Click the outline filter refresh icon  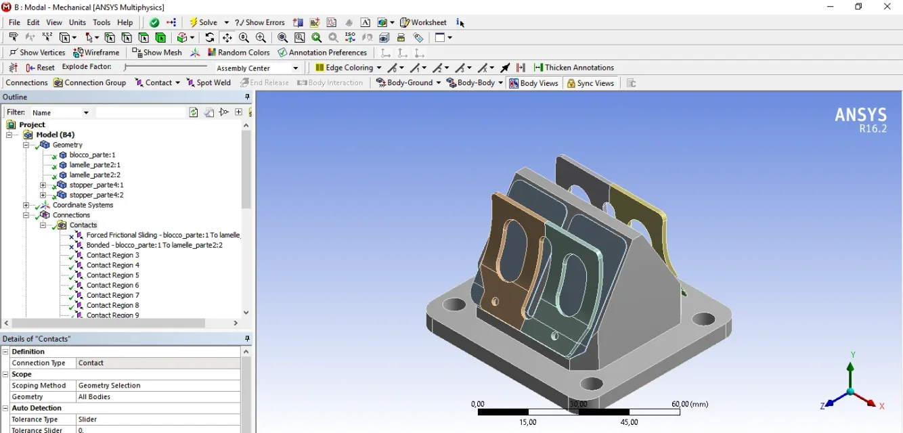pyautogui.click(x=194, y=112)
